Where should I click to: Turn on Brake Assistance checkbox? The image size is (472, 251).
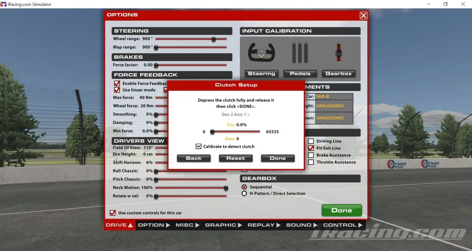point(311,155)
